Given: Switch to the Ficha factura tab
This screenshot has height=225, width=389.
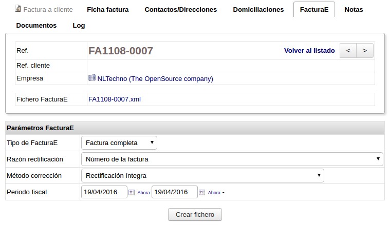Looking at the screenshot, I should pyautogui.click(x=107, y=10).
